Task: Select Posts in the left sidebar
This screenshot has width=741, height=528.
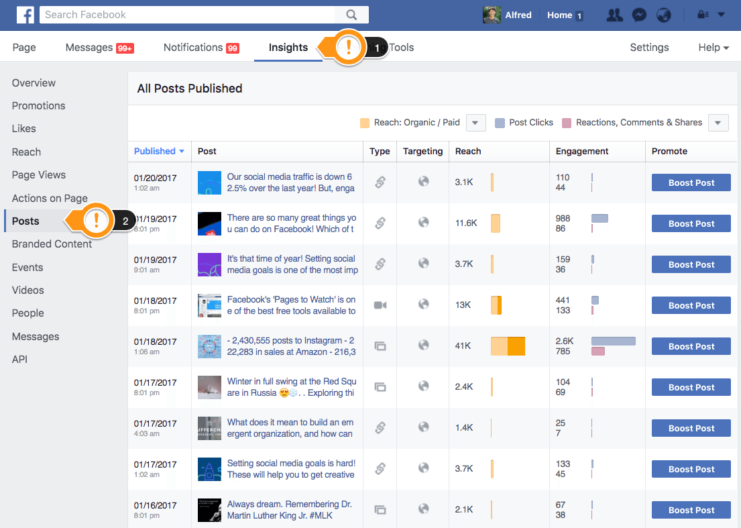Action: click(x=26, y=221)
